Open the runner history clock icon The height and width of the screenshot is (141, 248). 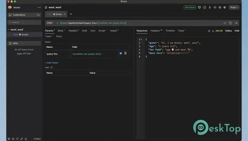204,7
